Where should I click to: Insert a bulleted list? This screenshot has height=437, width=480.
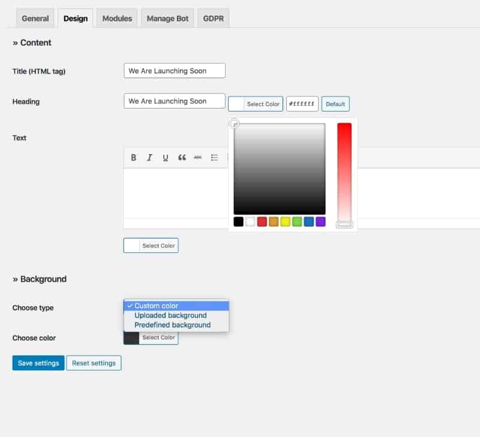214,158
